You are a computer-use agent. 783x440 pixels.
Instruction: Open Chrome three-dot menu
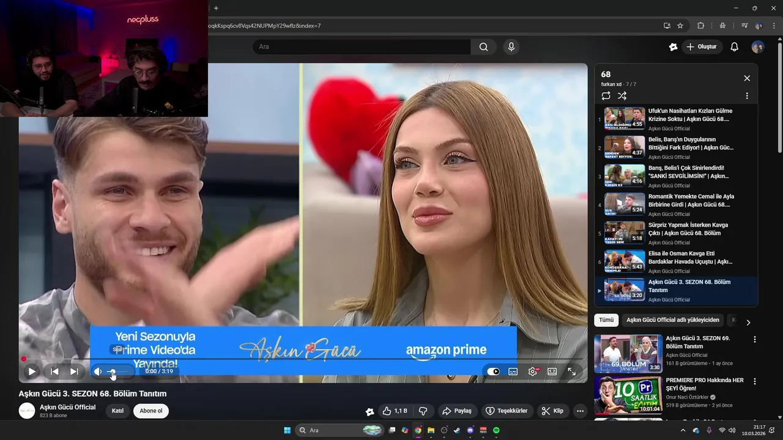(774, 26)
